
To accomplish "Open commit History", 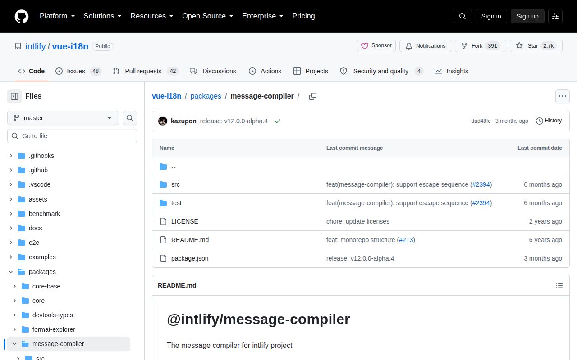I will (x=549, y=121).
